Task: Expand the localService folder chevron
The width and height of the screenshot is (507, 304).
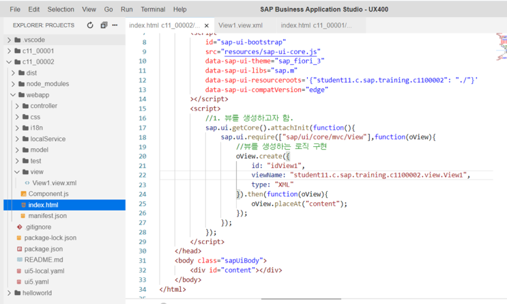Action: click(17, 139)
